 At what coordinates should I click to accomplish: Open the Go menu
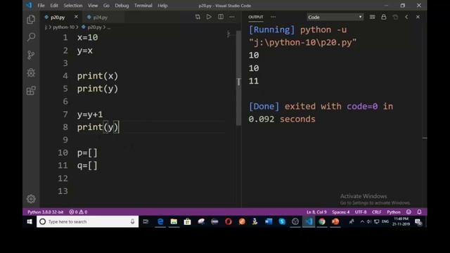106,6
